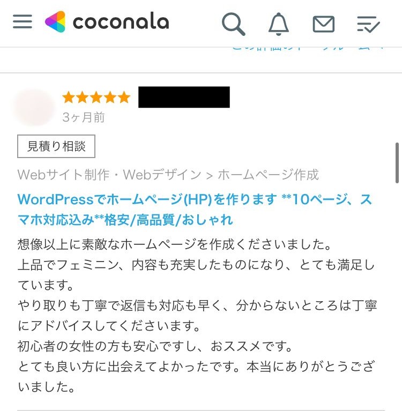Select the 見積り相談 tag
Viewport: 402px width, 411px height.
(56, 146)
